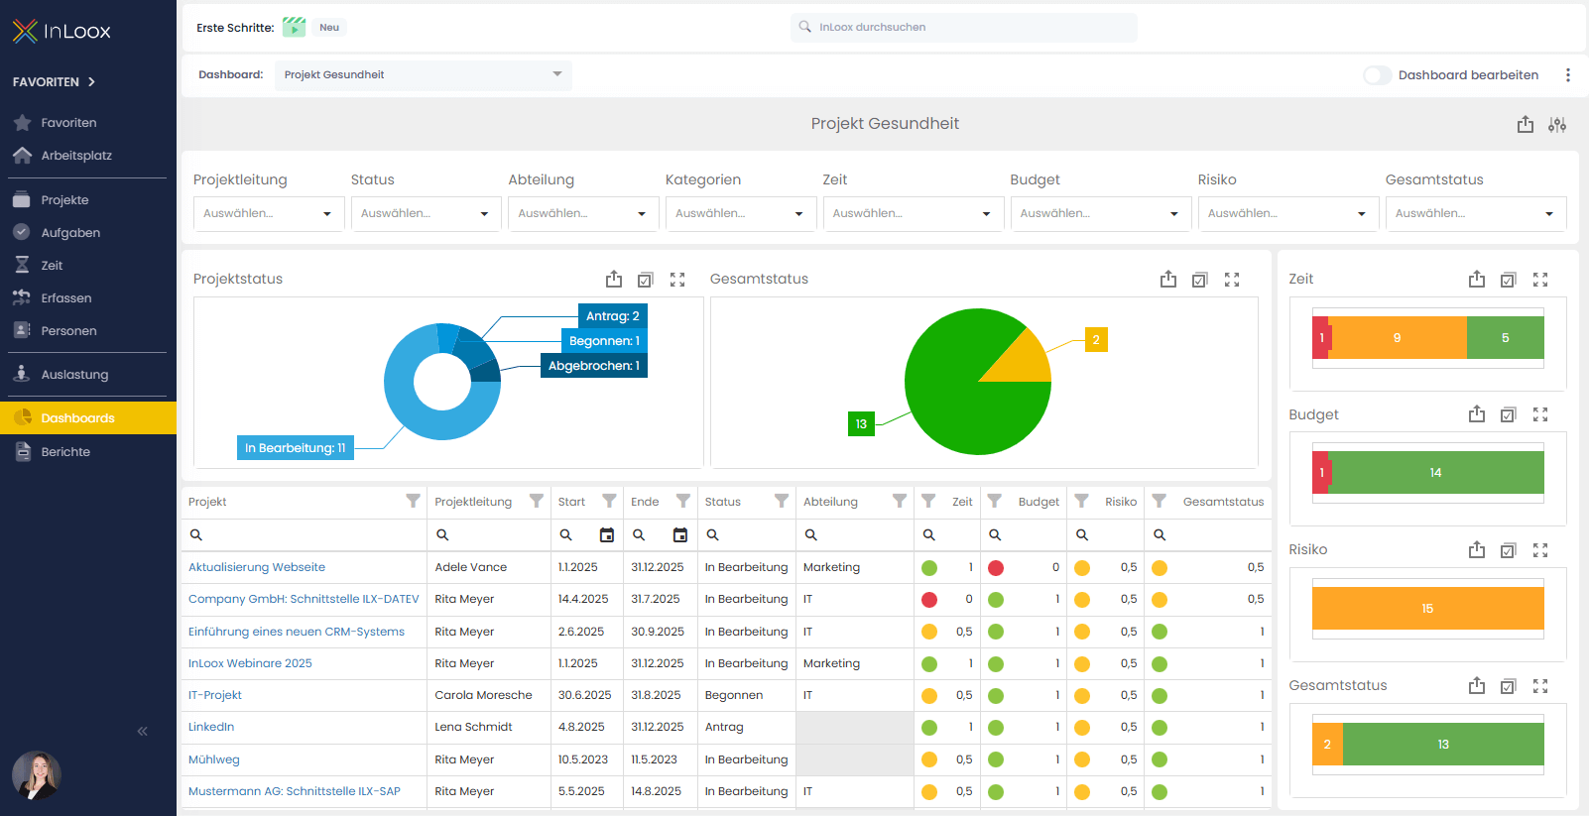
Task: Open calendar picker in Start column
Action: tap(607, 535)
